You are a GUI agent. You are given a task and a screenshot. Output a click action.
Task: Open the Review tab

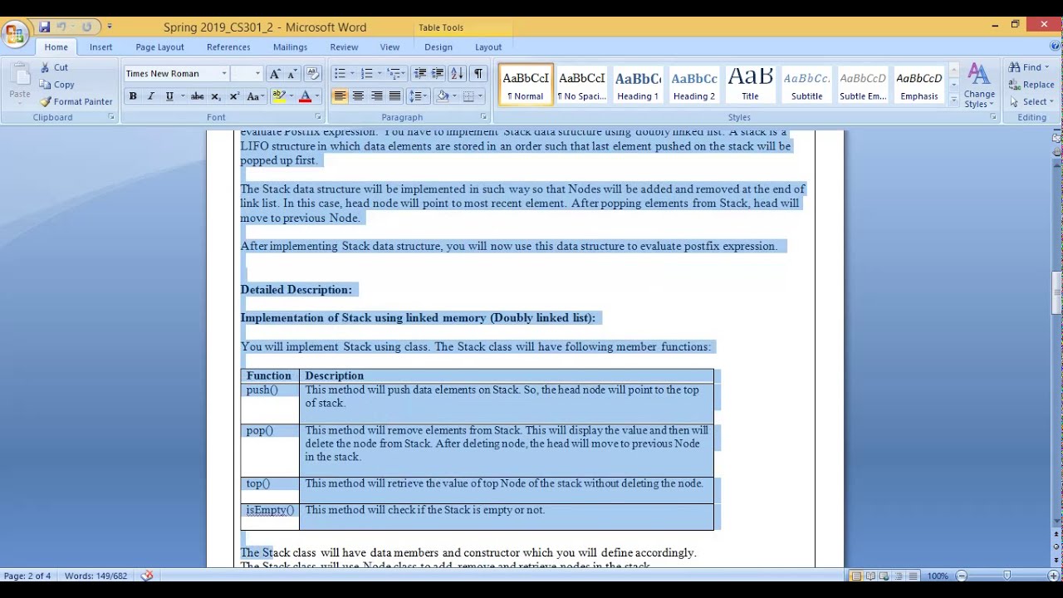click(344, 47)
